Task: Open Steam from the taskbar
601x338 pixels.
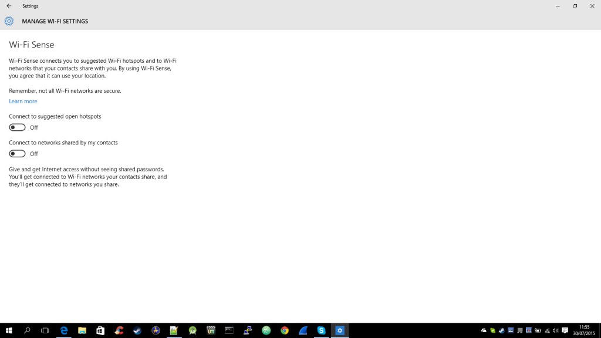Action: click(x=137, y=330)
